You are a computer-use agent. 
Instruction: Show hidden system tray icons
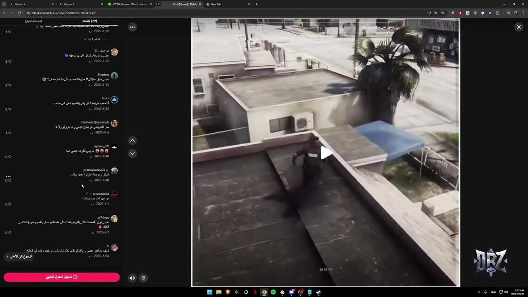coord(479,292)
